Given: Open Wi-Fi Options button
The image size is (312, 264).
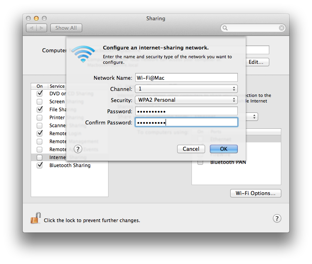Looking at the screenshot, I should [x=255, y=193].
